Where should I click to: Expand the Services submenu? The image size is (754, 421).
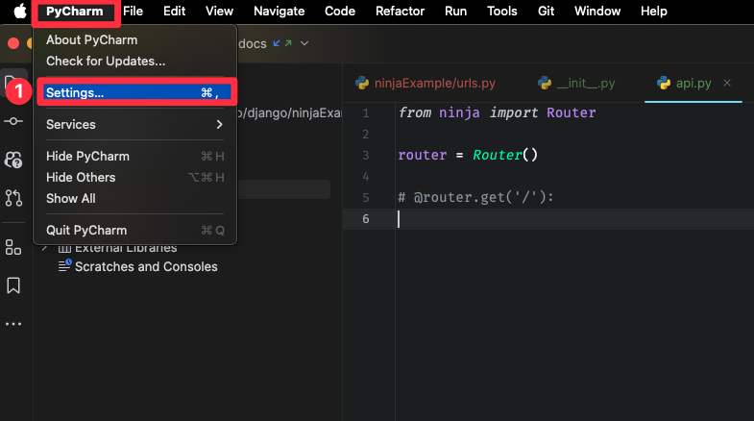[x=135, y=124]
